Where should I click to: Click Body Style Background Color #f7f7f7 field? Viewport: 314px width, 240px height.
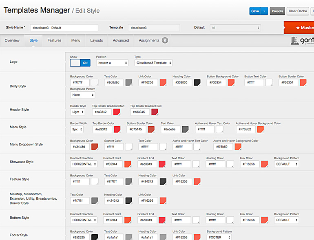(x=80, y=82)
